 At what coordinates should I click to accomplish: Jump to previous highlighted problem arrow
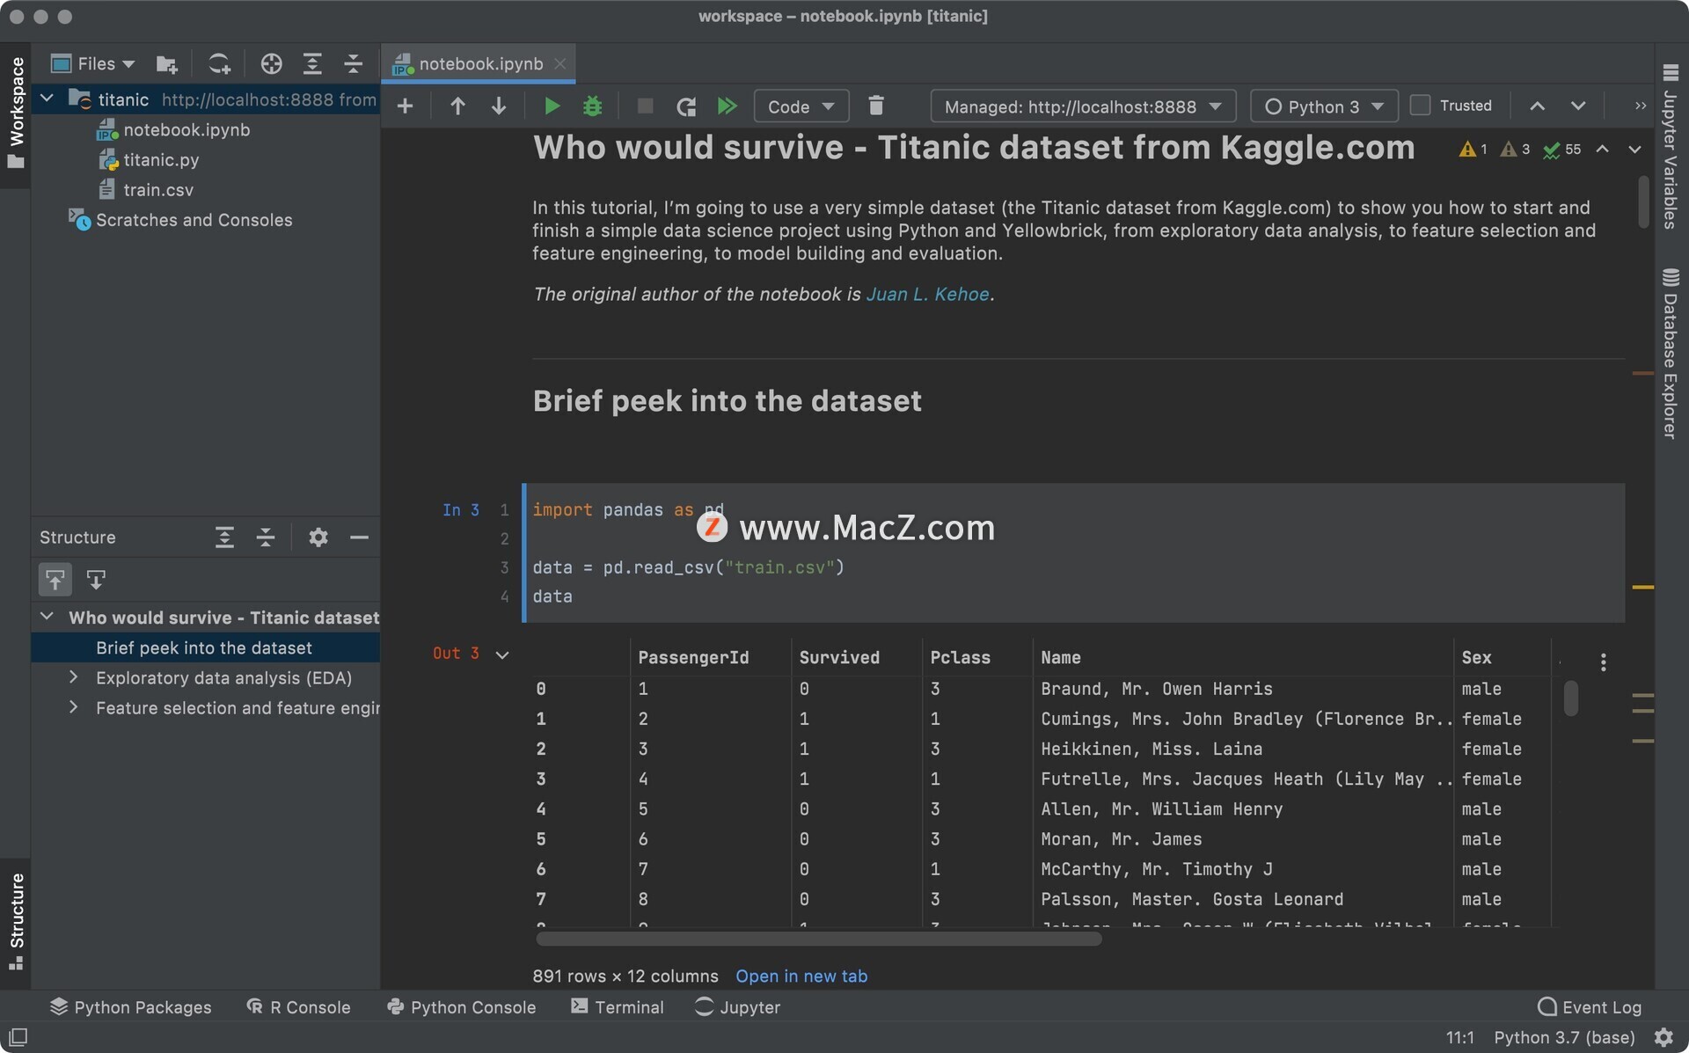[x=1603, y=150]
